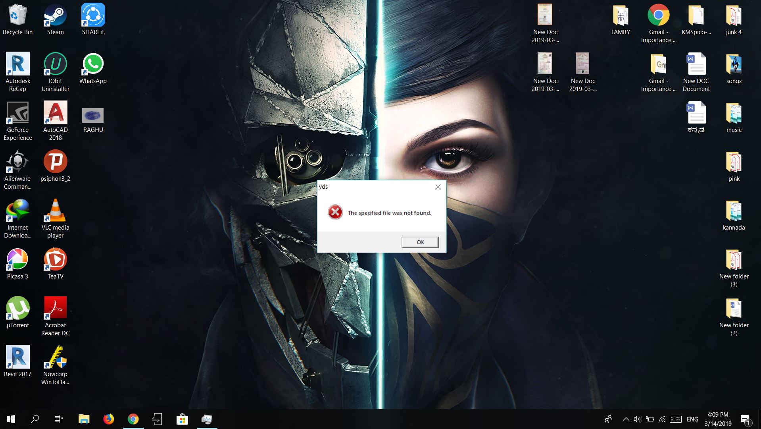Select the VLC media player icon
761x429 pixels.
click(55, 219)
